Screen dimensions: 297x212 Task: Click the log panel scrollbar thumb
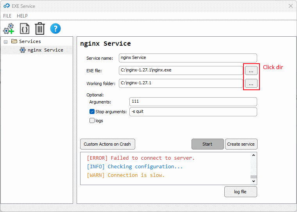pyautogui.click(x=254, y=177)
